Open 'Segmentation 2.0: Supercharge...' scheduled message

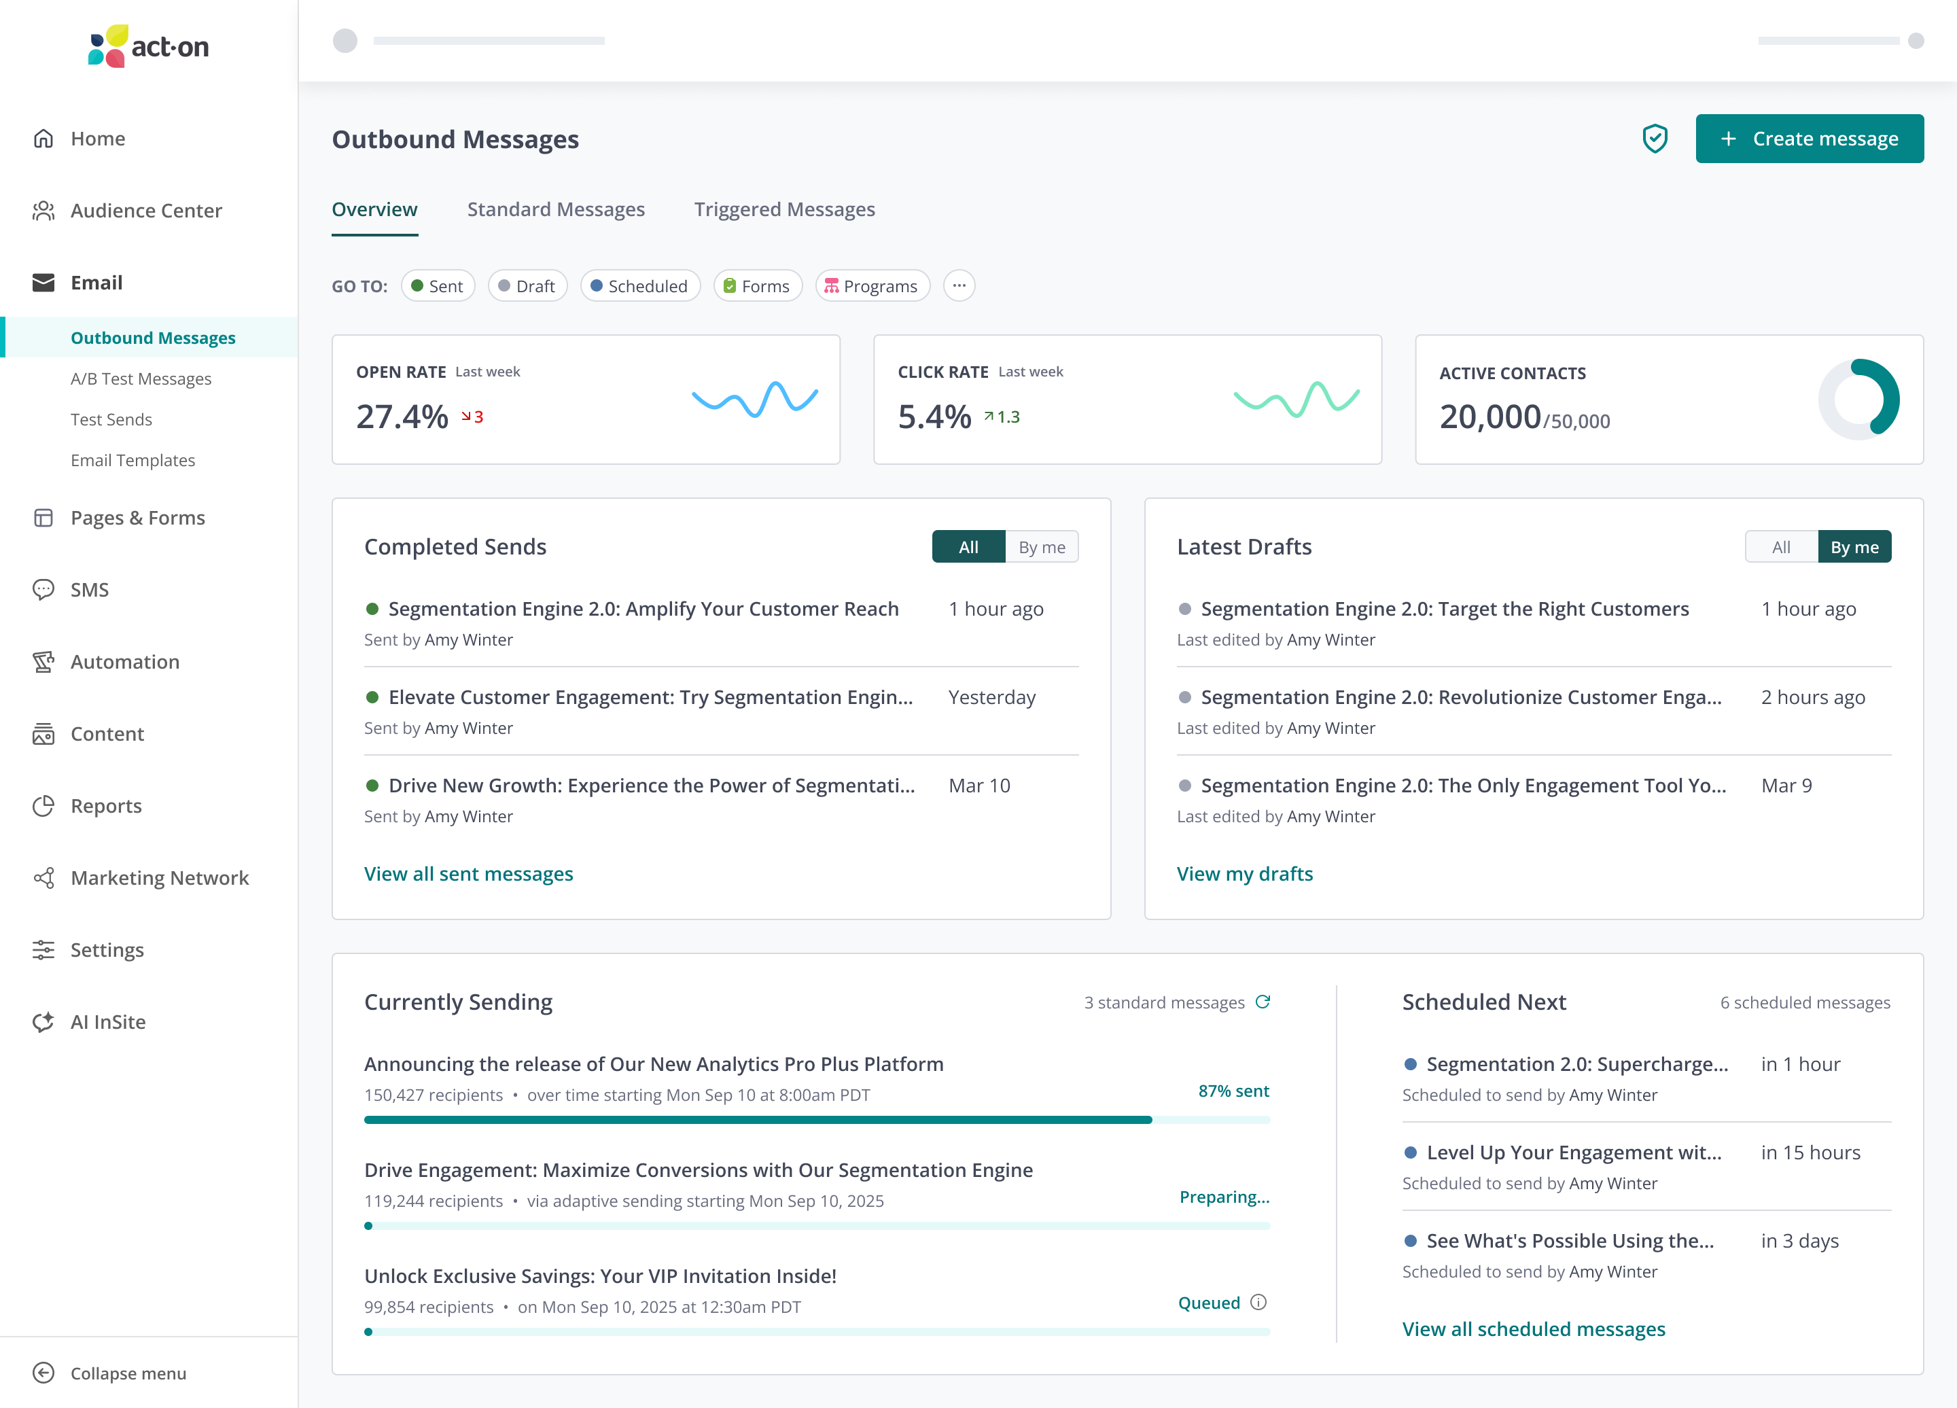[x=1576, y=1063]
